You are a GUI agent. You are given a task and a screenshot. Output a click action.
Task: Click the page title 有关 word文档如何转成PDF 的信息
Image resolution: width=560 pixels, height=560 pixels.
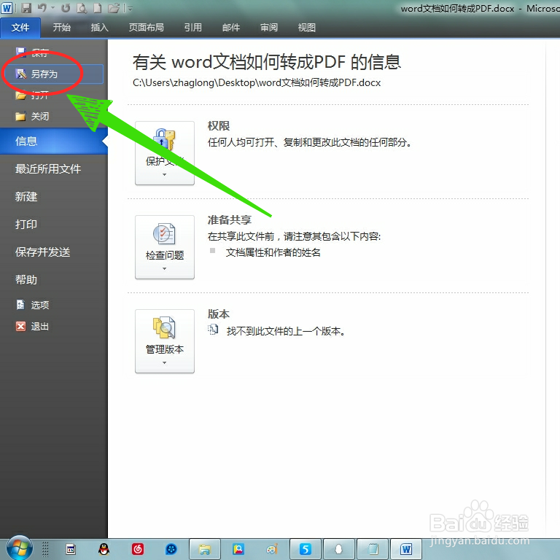pos(267,62)
